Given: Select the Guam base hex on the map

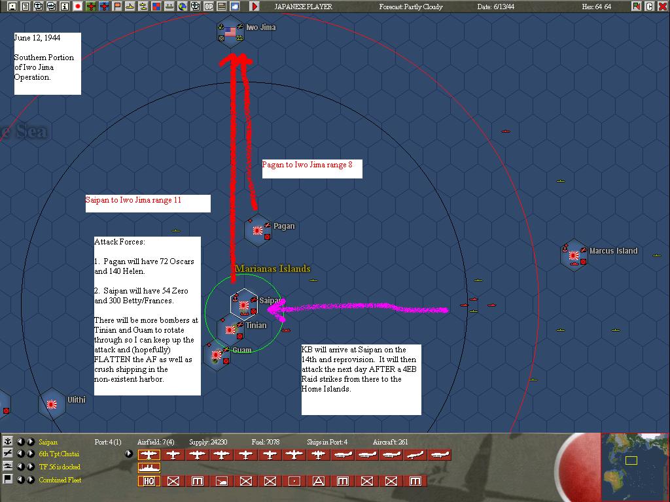Looking at the screenshot, I should coord(217,355).
